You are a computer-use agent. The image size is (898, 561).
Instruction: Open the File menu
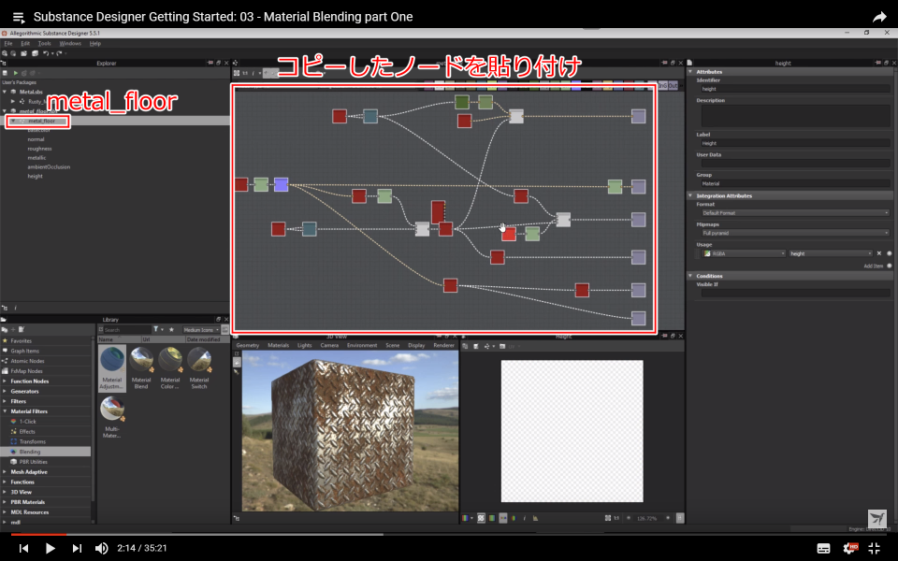point(8,44)
